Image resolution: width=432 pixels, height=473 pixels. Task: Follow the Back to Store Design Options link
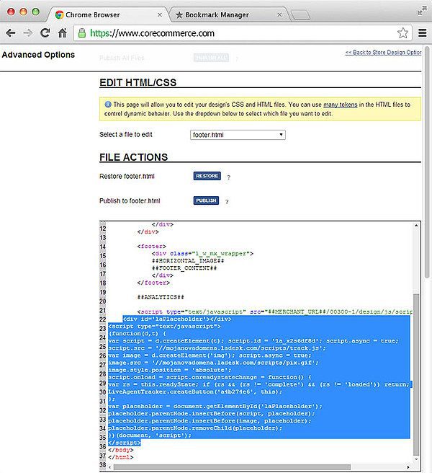(382, 53)
